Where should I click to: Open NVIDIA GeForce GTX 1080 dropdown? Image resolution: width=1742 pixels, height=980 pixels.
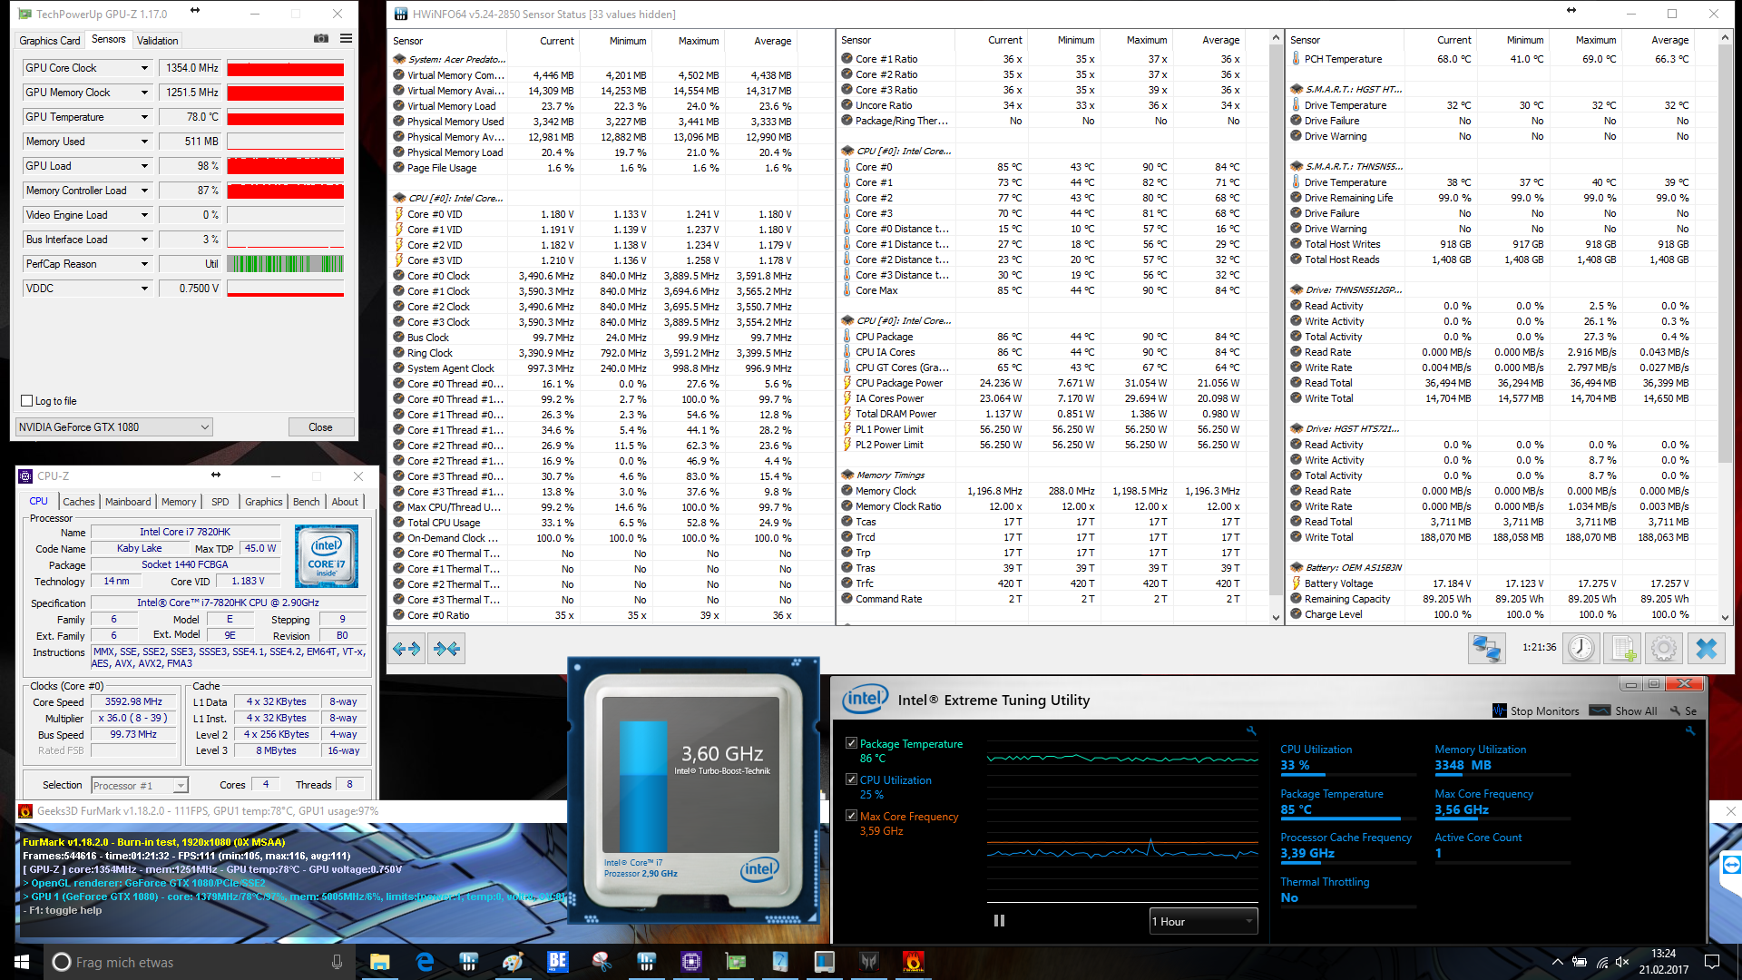[x=114, y=427]
